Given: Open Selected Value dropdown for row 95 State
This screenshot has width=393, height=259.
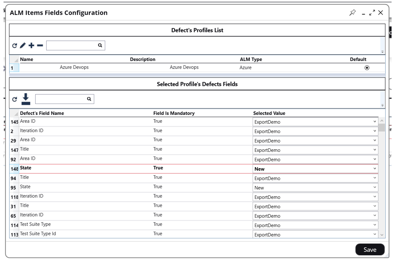Looking at the screenshot, I should 375,188.
